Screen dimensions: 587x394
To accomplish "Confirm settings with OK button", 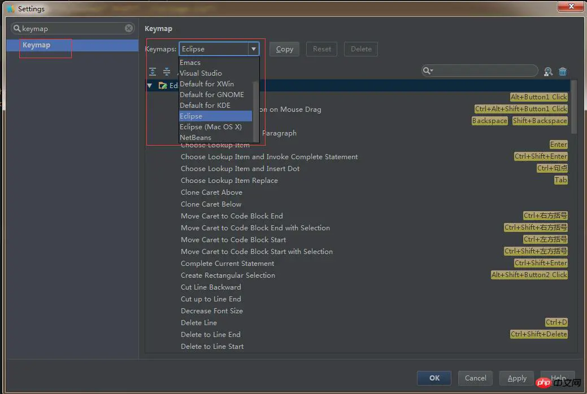I will 434,378.
